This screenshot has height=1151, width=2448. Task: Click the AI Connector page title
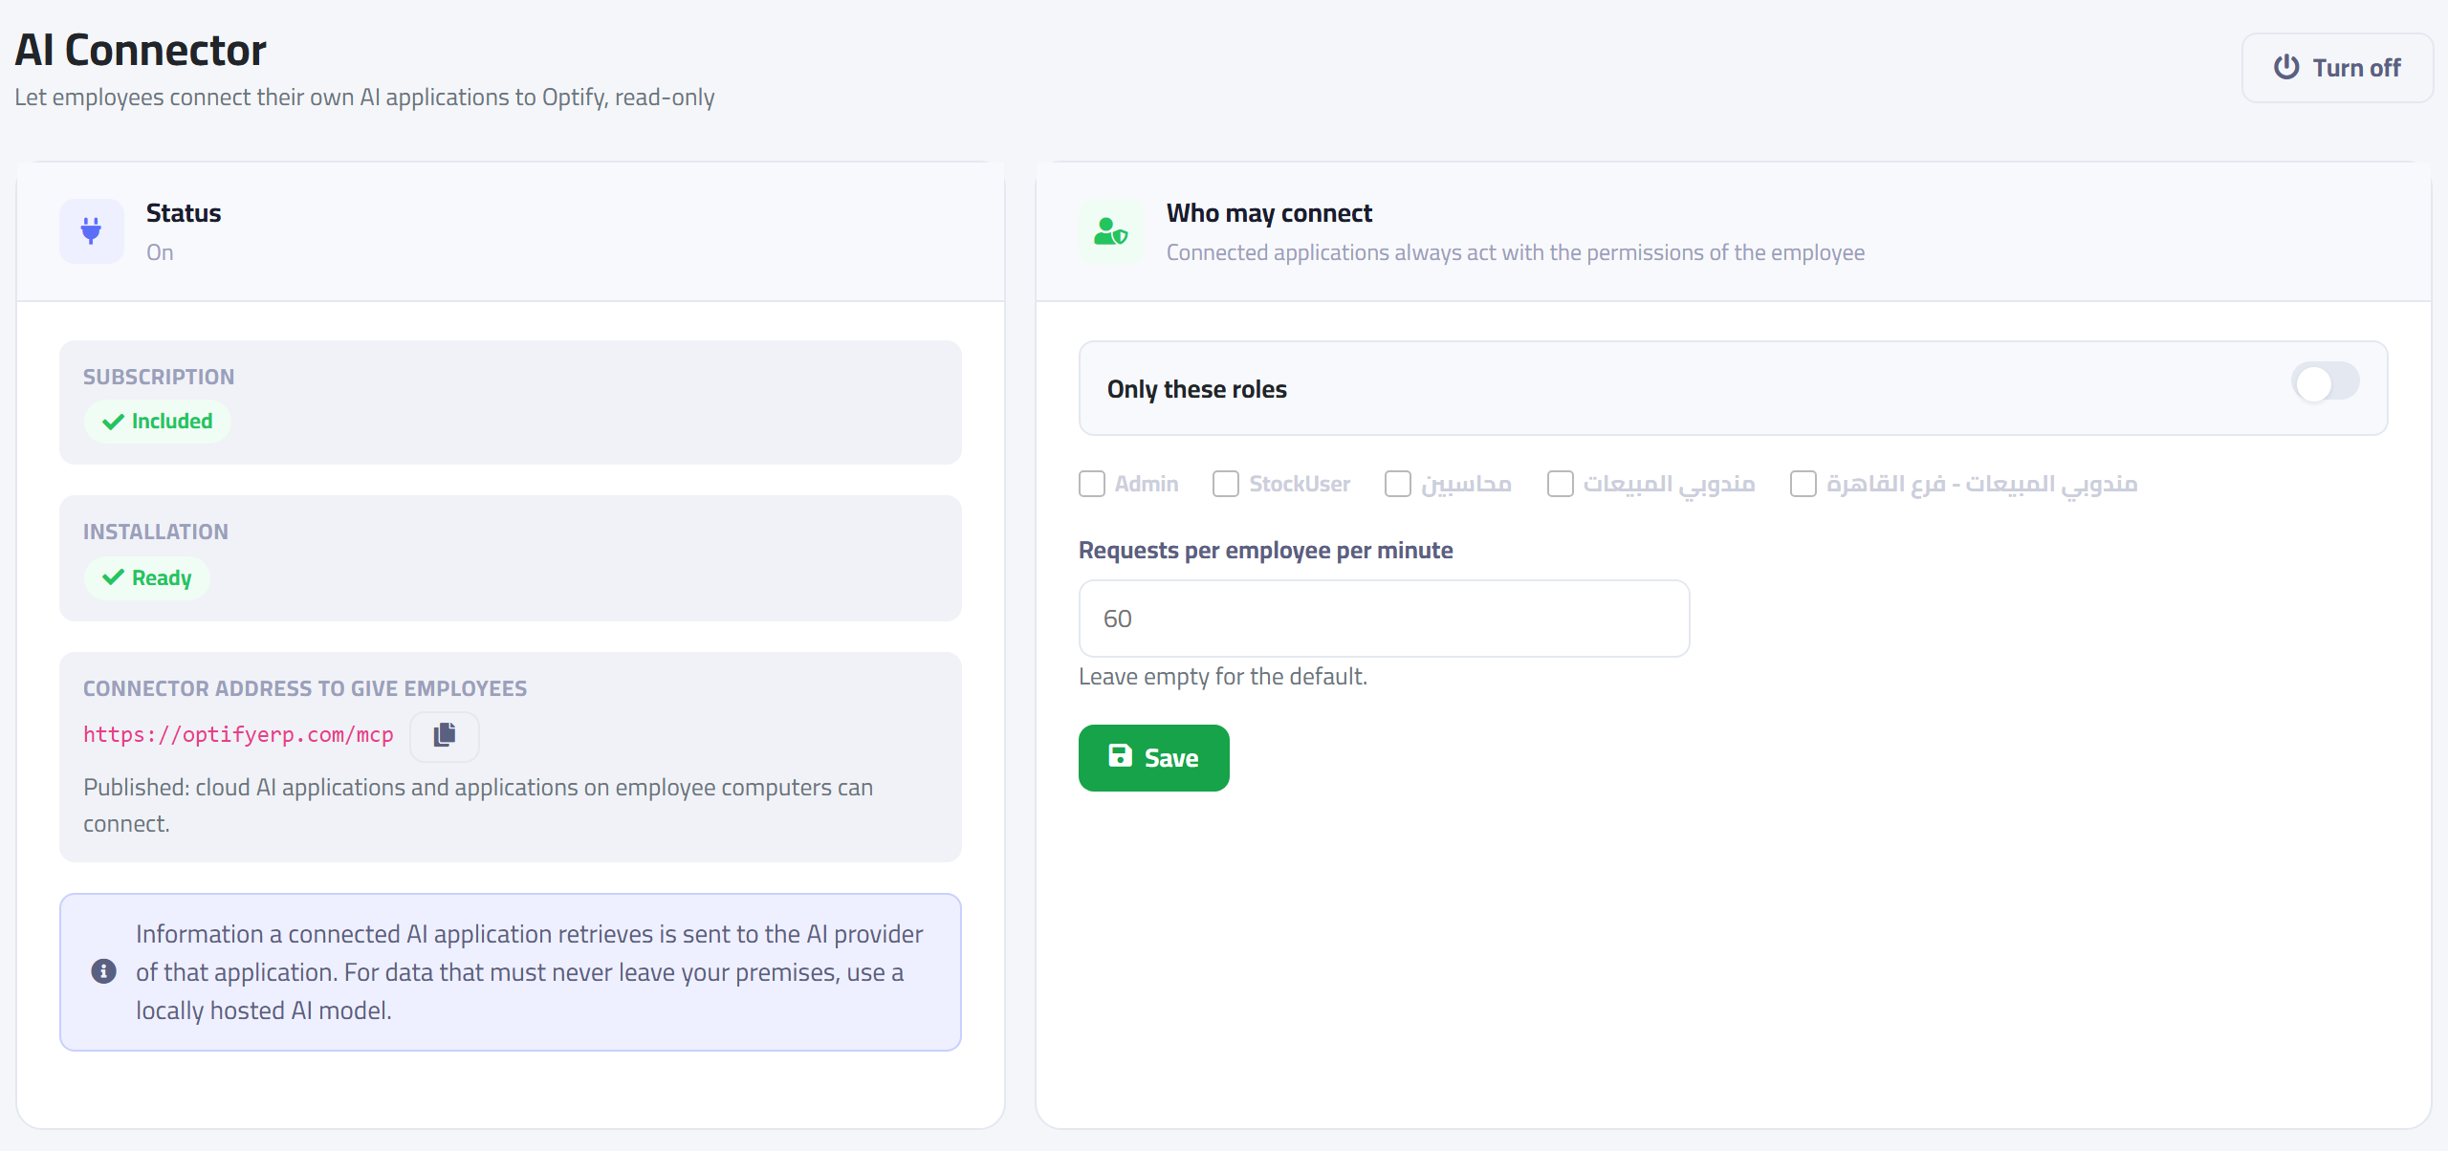[x=141, y=50]
